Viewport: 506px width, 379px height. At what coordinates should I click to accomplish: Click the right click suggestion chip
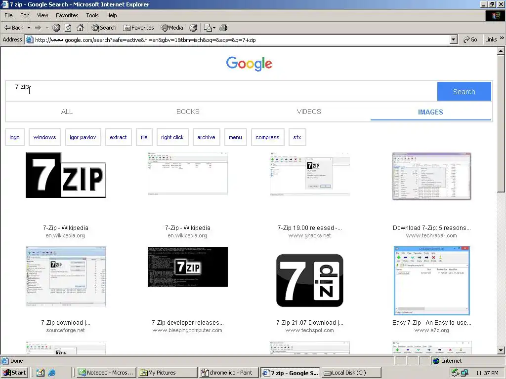(172, 137)
